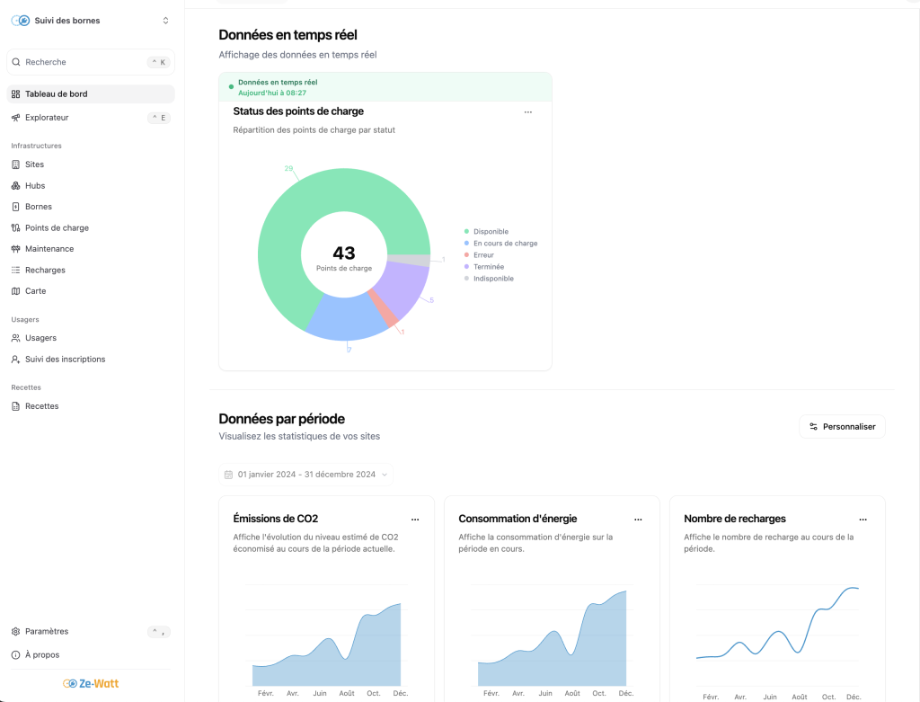920x702 pixels.
Task: Click the Ze-Watt logo at the bottom
Action: (x=90, y=683)
